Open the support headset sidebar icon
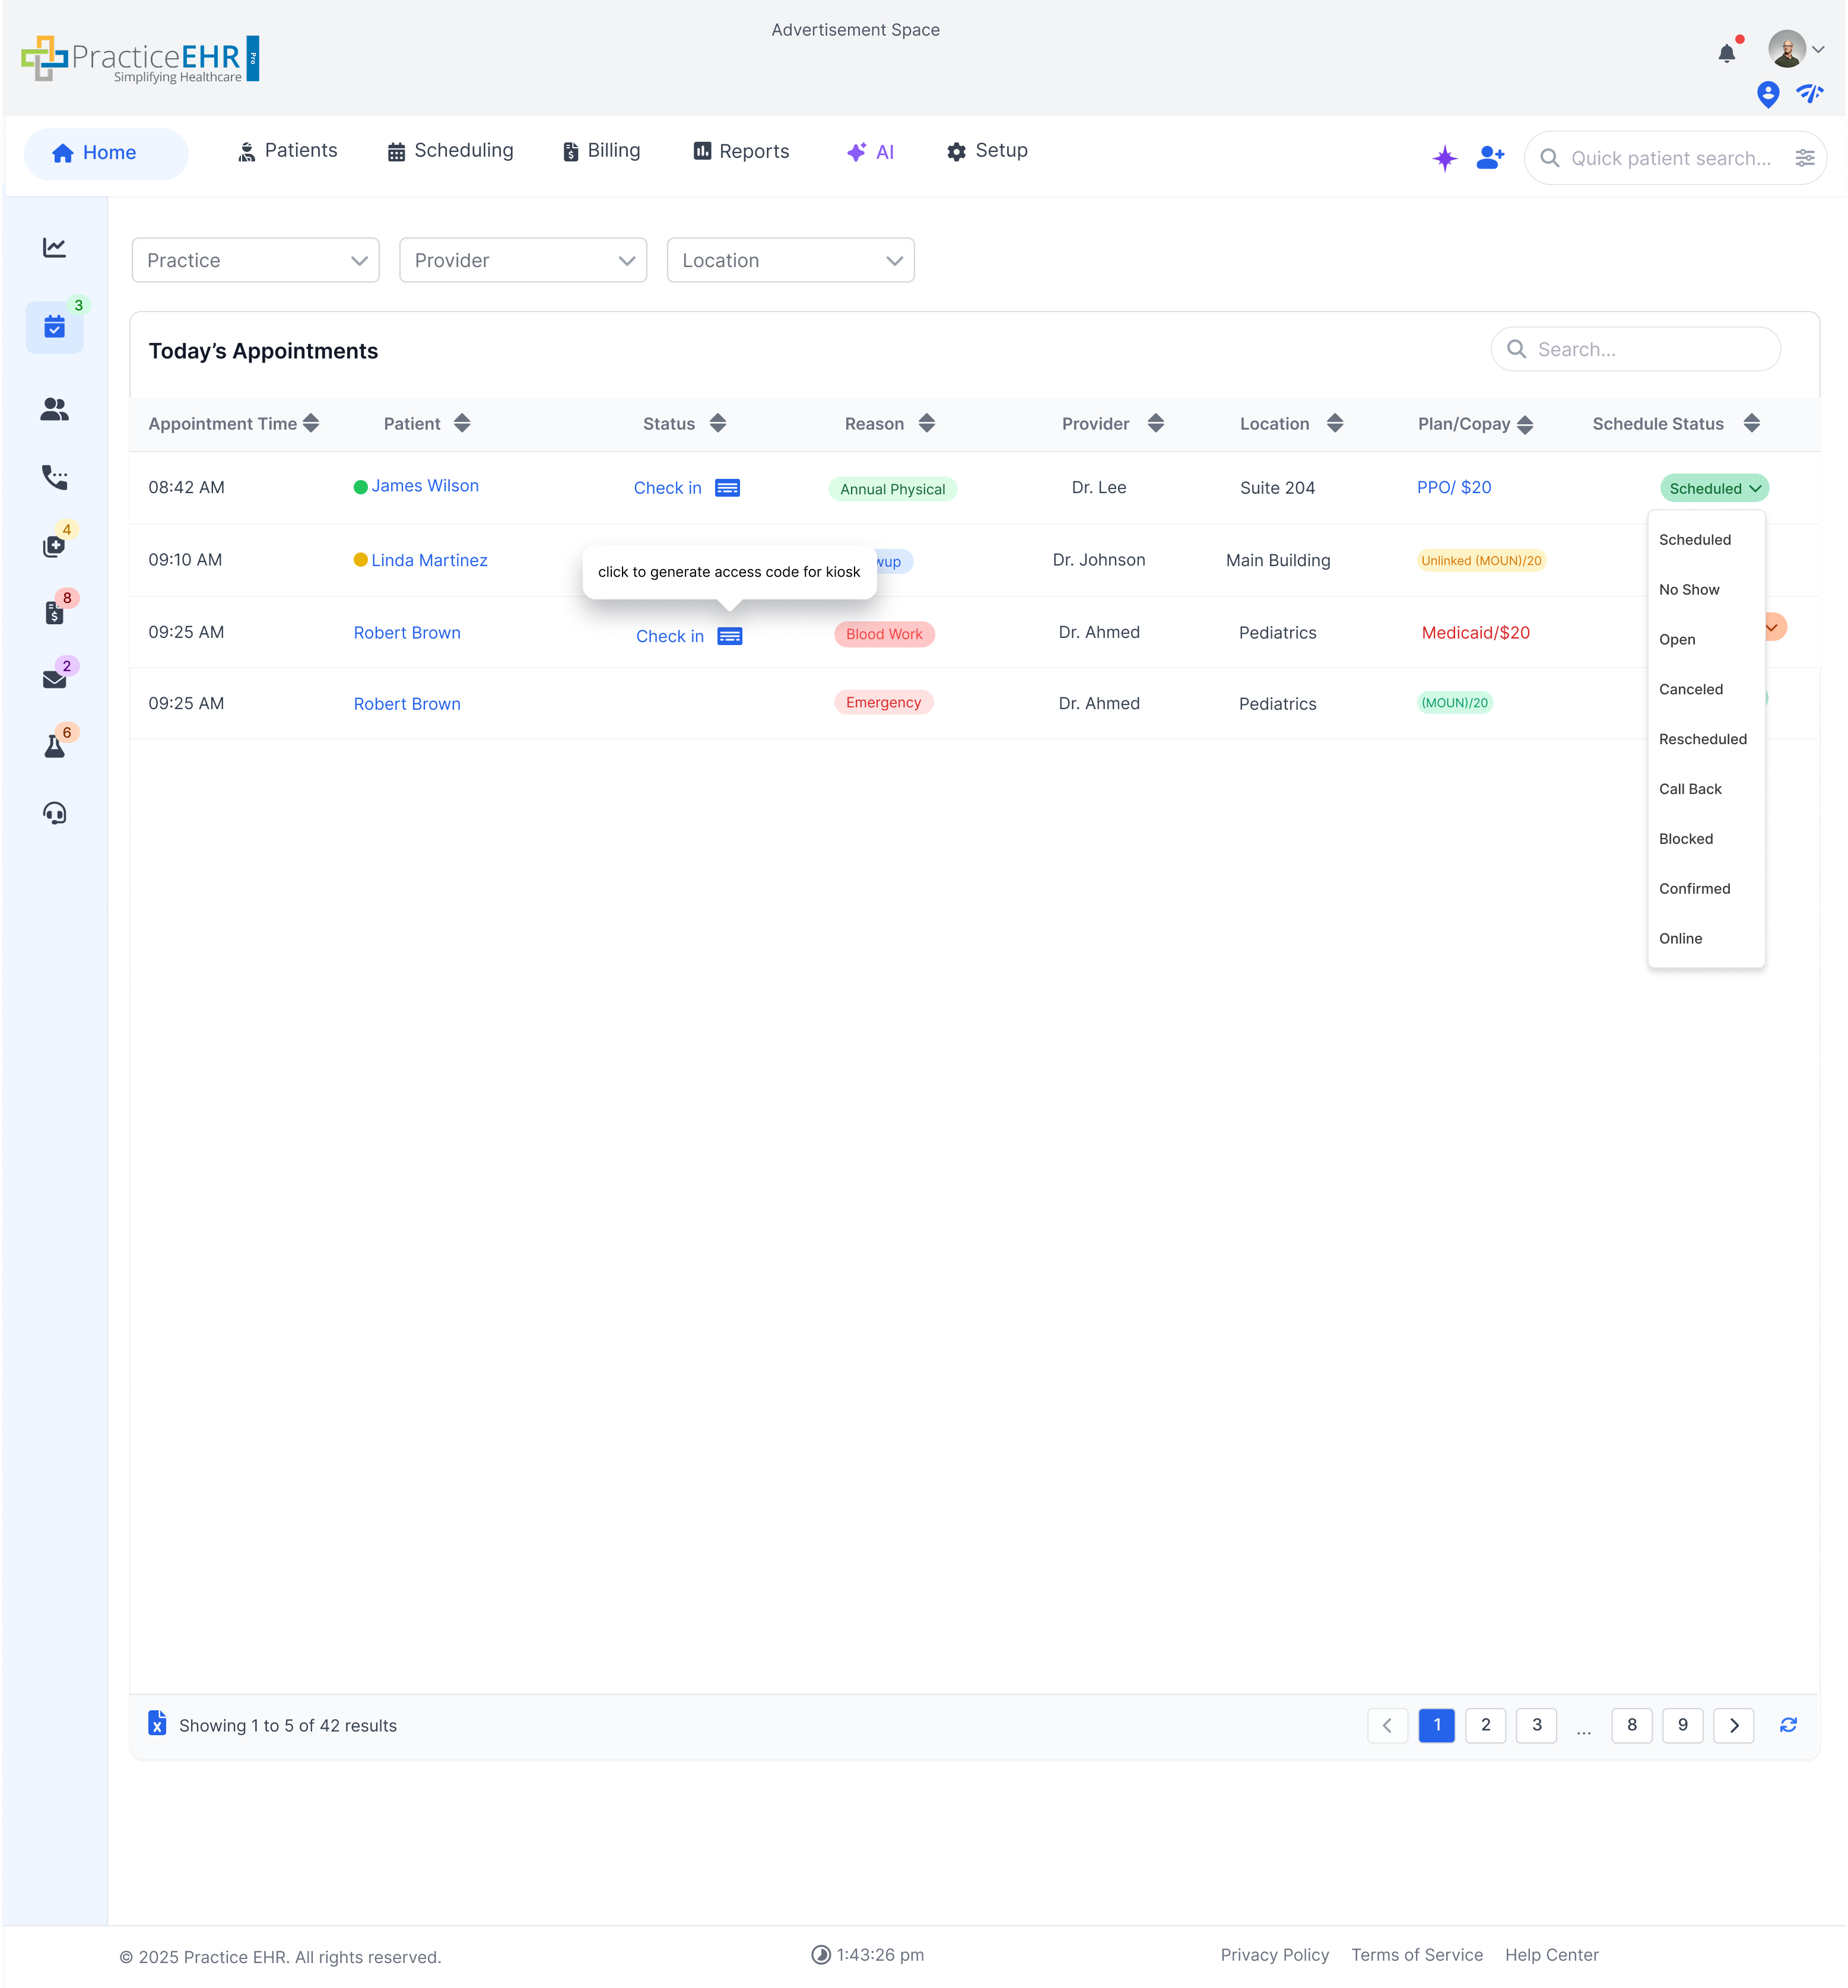Viewport: 1848px width, 1988px height. pyautogui.click(x=55, y=813)
